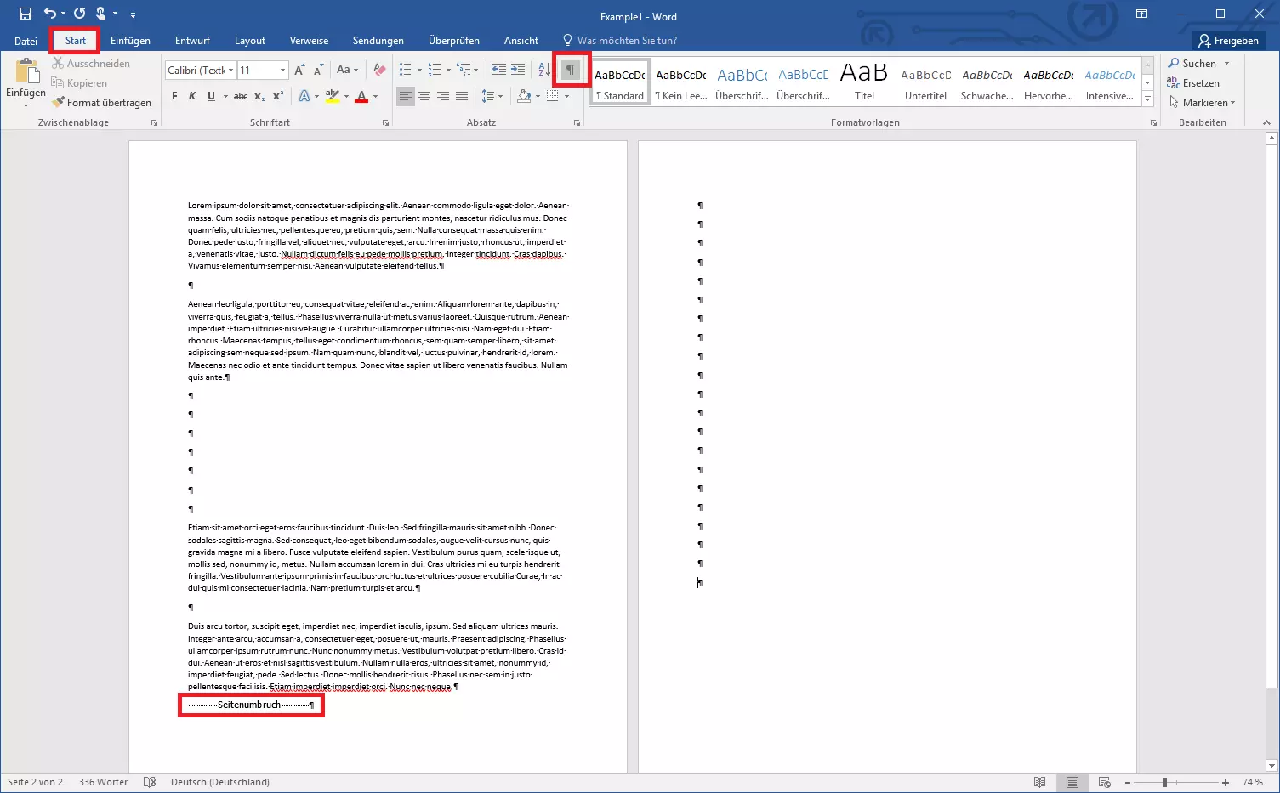Click the spelling check icon in status bar
The height and width of the screenshot is (793, 1280).
150,782
